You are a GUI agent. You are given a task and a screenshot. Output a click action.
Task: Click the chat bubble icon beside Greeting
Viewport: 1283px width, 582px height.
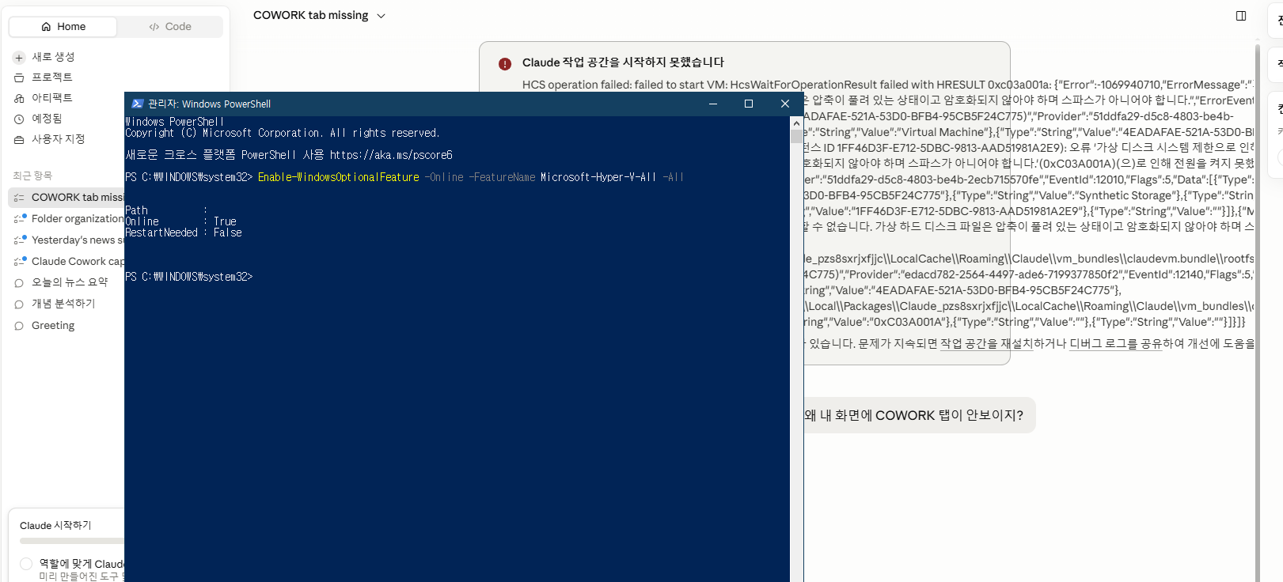19,326
